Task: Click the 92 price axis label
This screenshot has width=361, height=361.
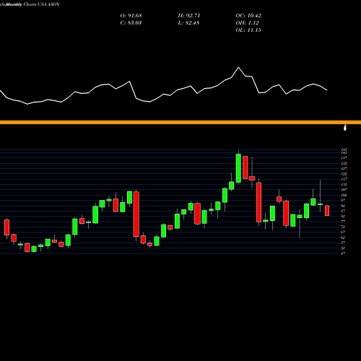Action: pyautogui.click(x=343, y=206)
